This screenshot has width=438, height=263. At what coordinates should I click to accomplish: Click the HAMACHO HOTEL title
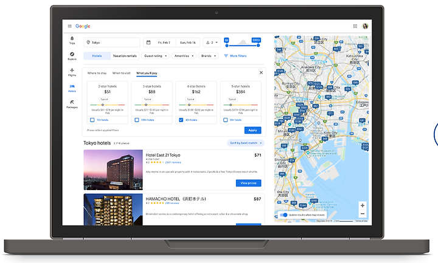coord(176,199)
